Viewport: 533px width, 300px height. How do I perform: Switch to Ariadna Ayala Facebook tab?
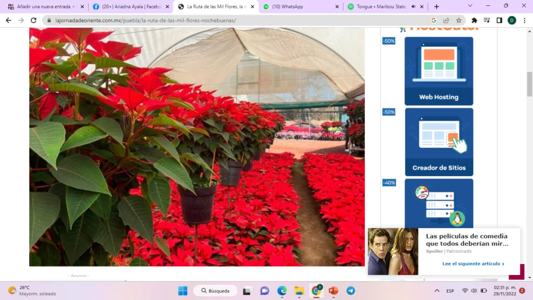(x=131, y=6)
